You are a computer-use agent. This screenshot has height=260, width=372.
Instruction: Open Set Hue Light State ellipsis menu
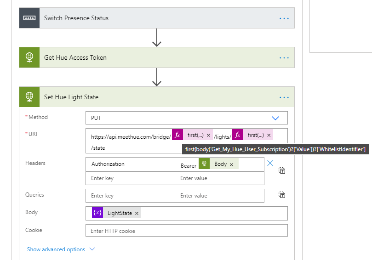284,97
